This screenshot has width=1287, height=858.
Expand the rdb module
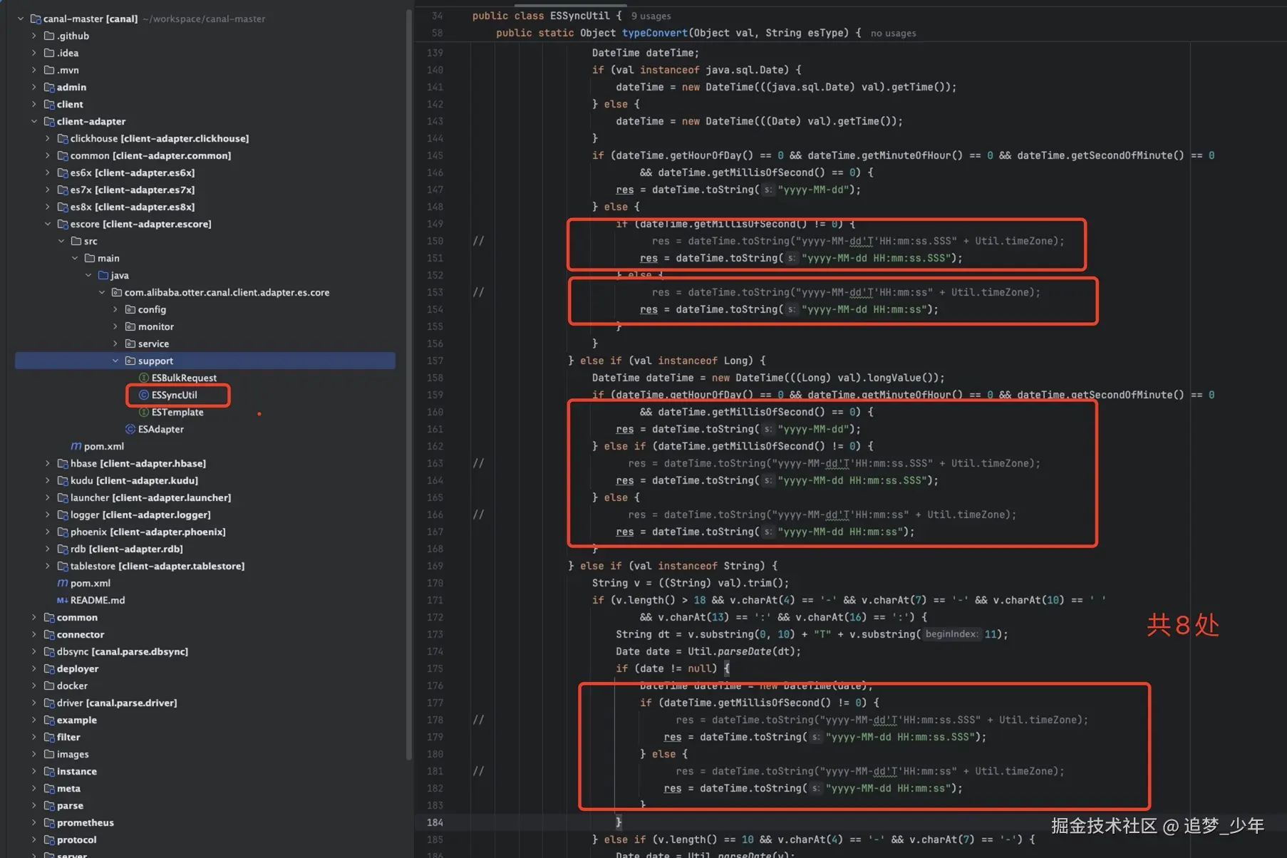click(48, 549)
